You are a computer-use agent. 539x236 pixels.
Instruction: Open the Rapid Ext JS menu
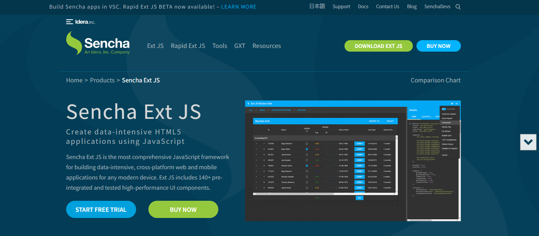[188, 46]
